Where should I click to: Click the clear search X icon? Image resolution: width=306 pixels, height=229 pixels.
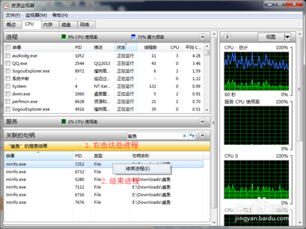pos(184,136)
